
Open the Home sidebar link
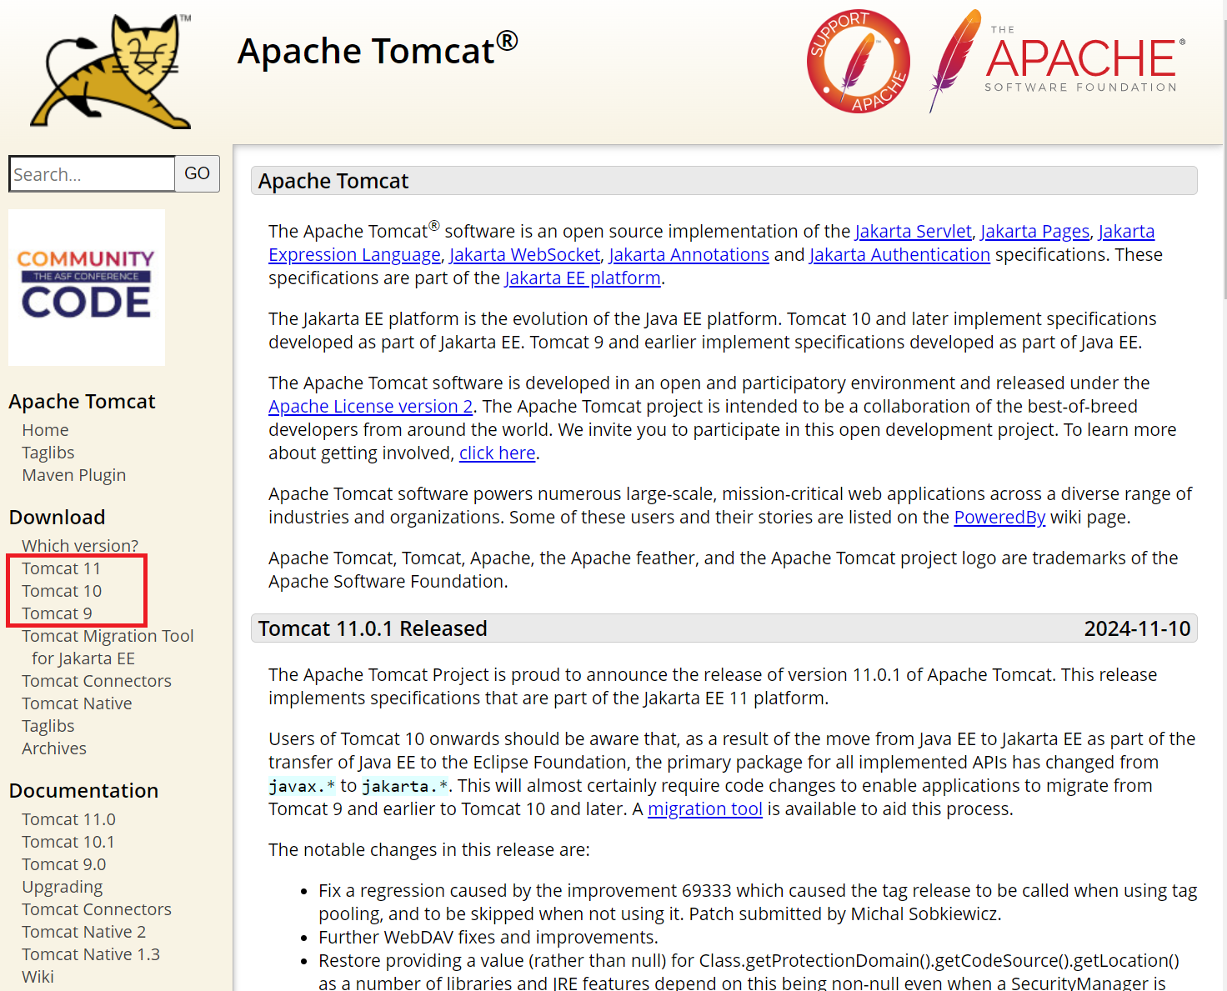point(45,430)
